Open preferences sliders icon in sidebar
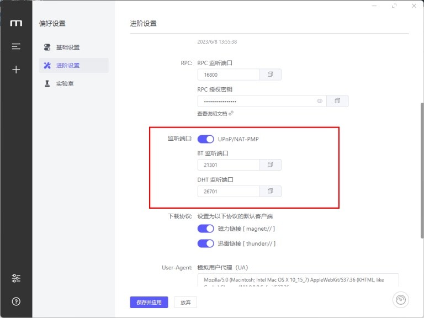The image size is (424, 318). click(x=16, y=278)
